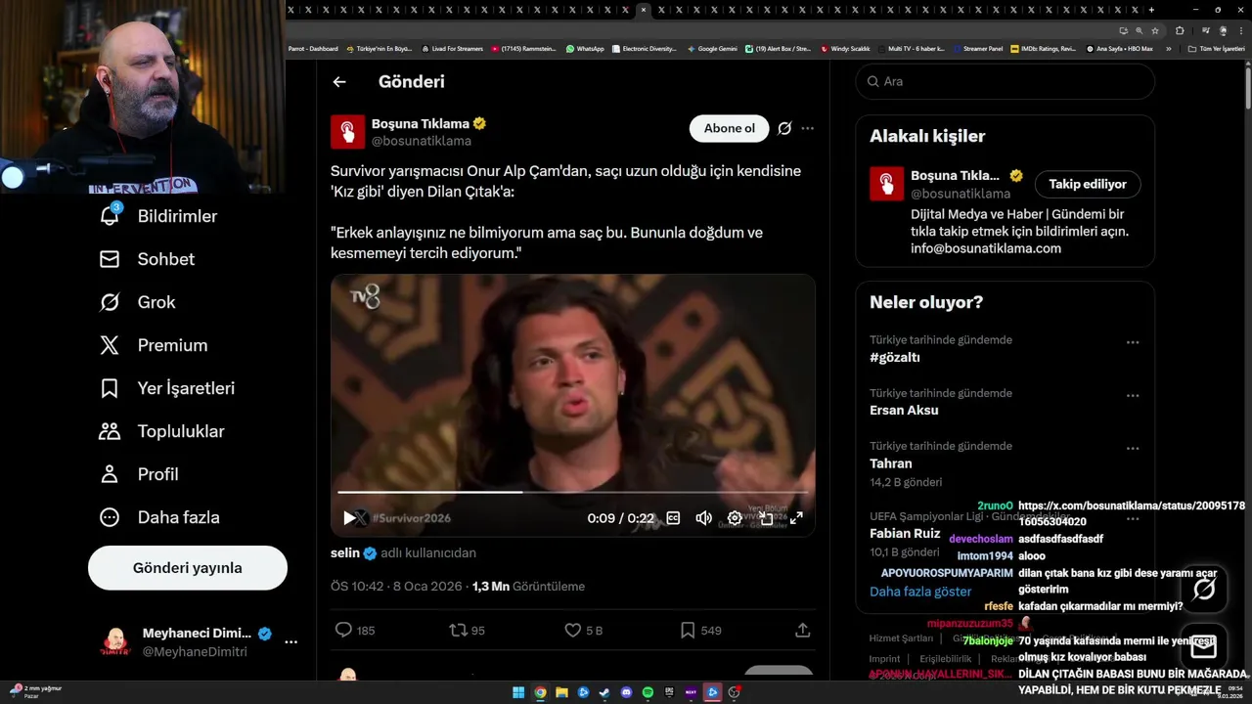Open the Boşuna Tıklama author name link
Screen dimensions: 1252x704
click(x=421, y=124)
